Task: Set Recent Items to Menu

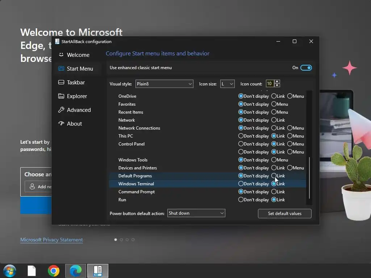Action: coord(274,112)
